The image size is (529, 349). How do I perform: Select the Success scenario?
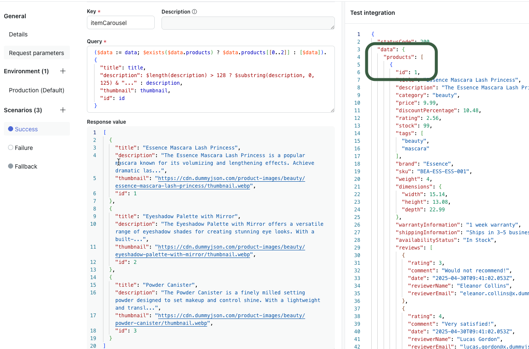pyautogui.click(x=26, y=129)
